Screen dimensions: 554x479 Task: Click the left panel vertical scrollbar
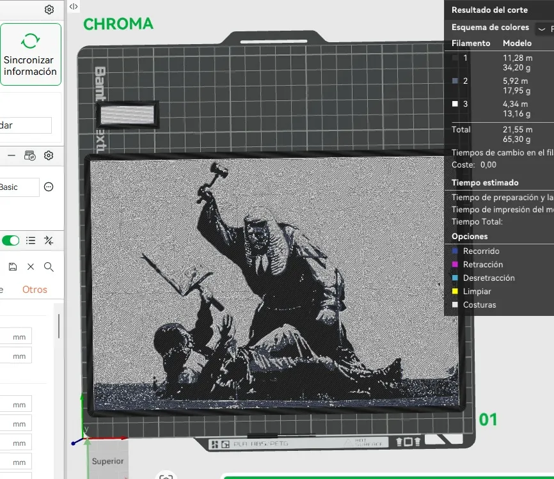coord(59,326)
